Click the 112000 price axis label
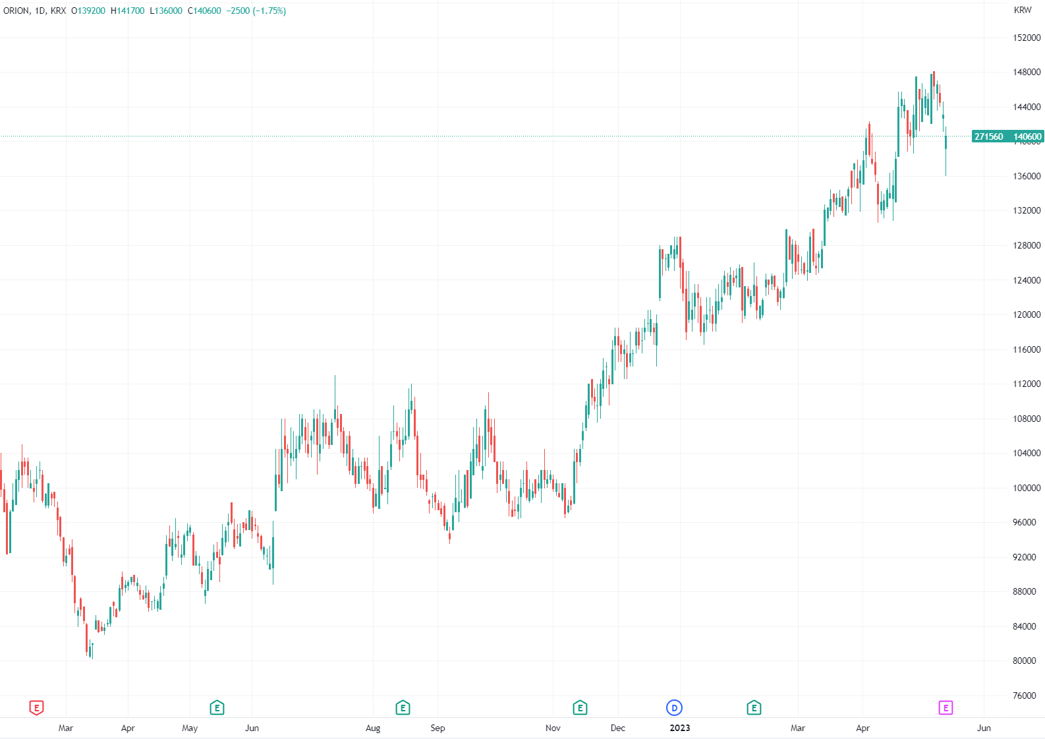 1027,384
